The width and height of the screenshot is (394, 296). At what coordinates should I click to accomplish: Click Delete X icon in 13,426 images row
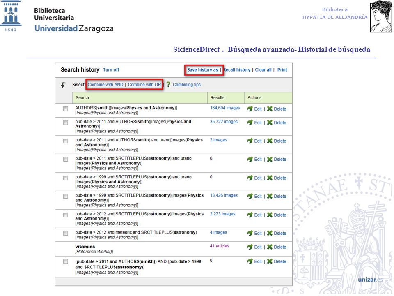coord(270,197)
